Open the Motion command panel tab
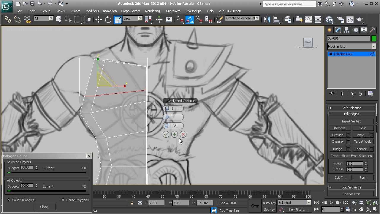380x214 pixels. (x=355, y=30)
